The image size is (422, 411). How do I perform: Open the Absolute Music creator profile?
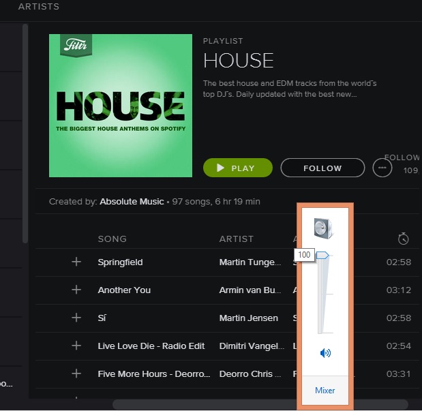pos(132,202)
